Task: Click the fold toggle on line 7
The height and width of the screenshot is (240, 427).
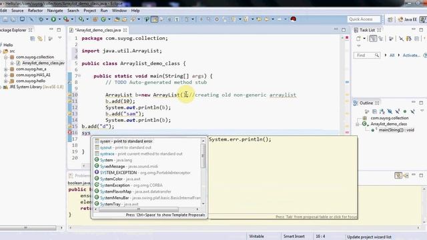Action: pos(79,75)
